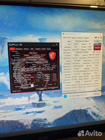This screenshot has width=105, height=140.
Task: Click the Subvendor value ASRock in GPU-Z
Action: (x=76, y=55)
